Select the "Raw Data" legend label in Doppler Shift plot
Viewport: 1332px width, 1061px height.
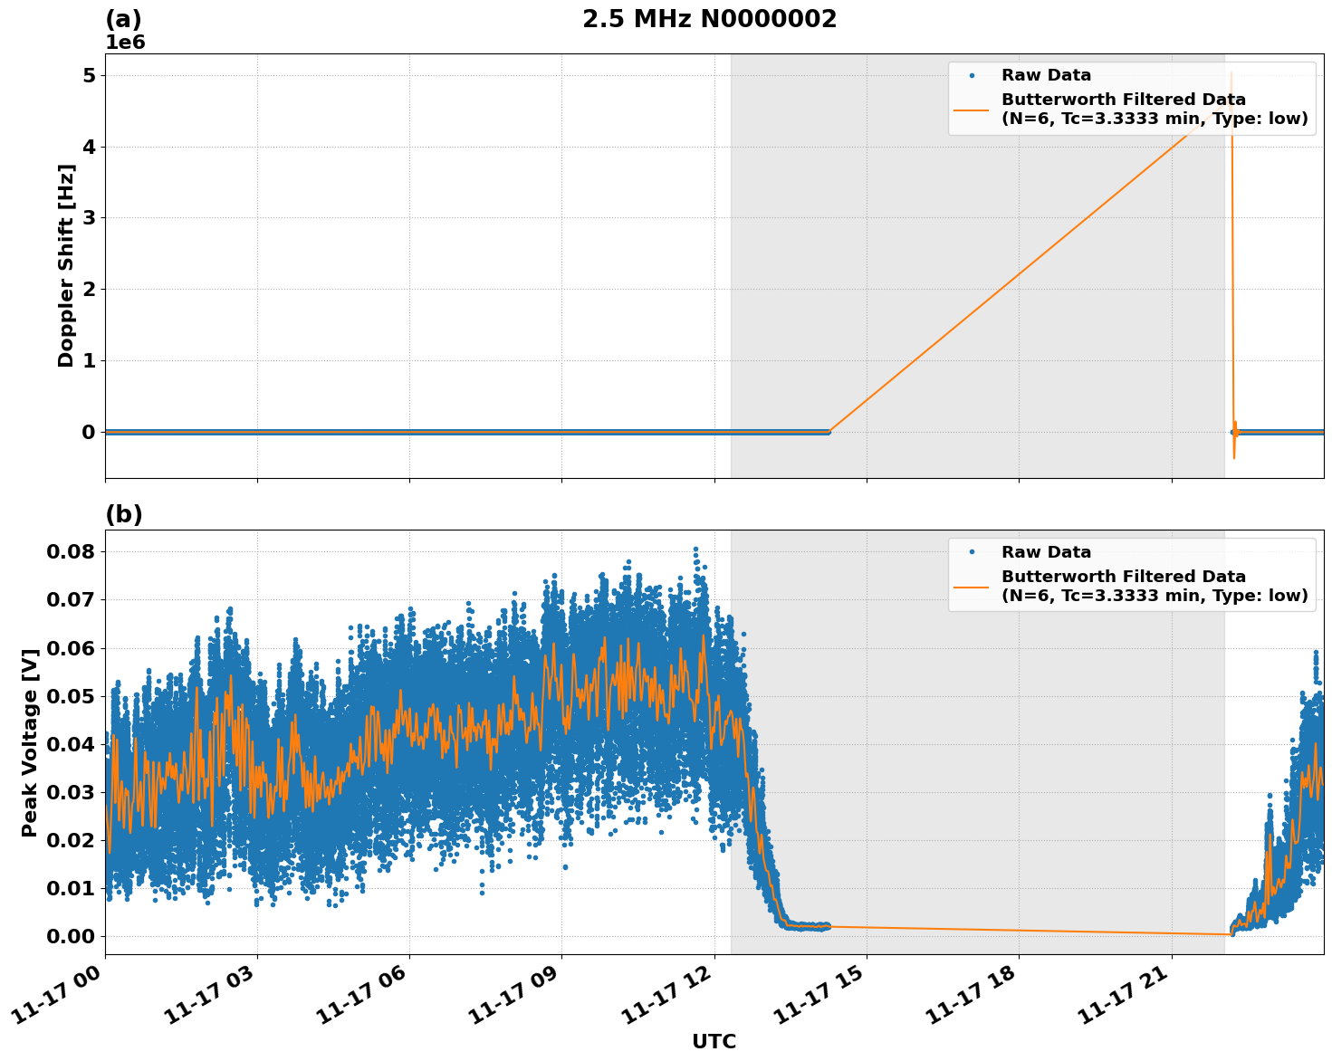(x=1046, y=76)
